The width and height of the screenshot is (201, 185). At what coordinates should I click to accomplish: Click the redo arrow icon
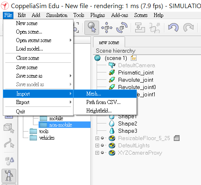coord(188,28)
